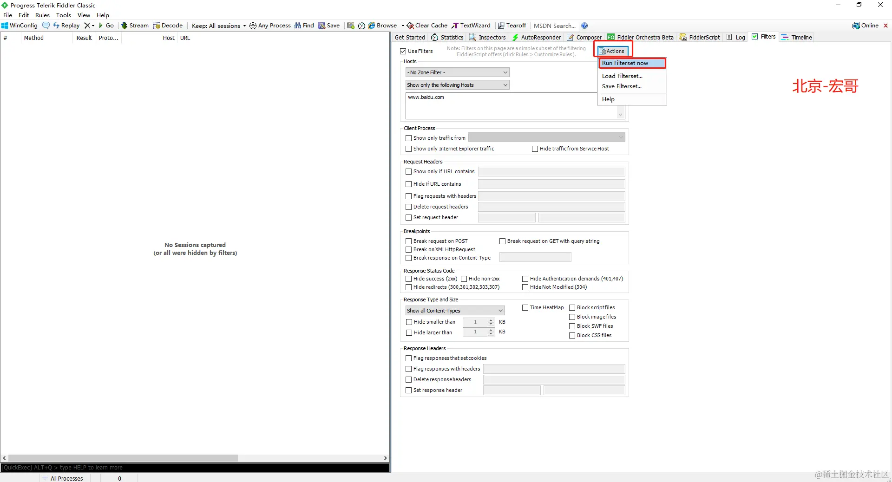Viewport: 892px width, 482px height.
Task: Enable Show only traffic from
Action: pos(409,138)
